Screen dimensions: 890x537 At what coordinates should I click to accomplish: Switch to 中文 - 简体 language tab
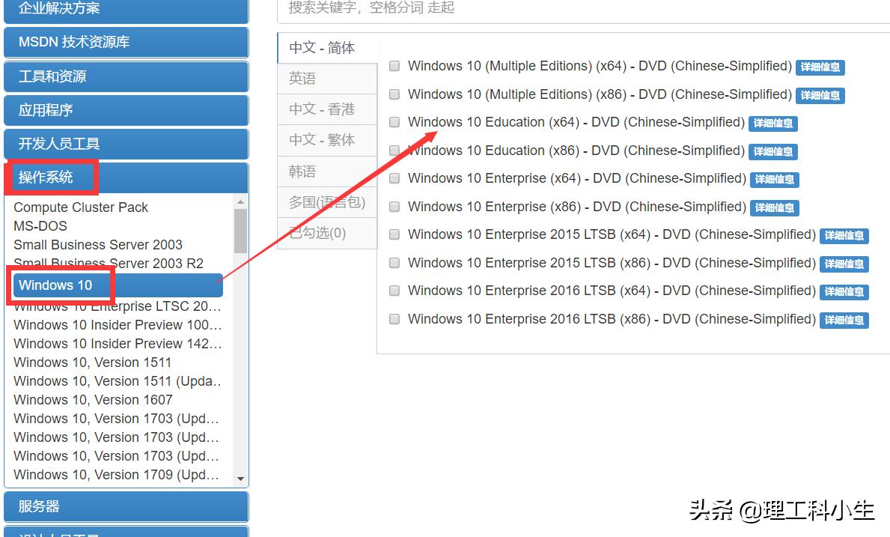[328, 48]
